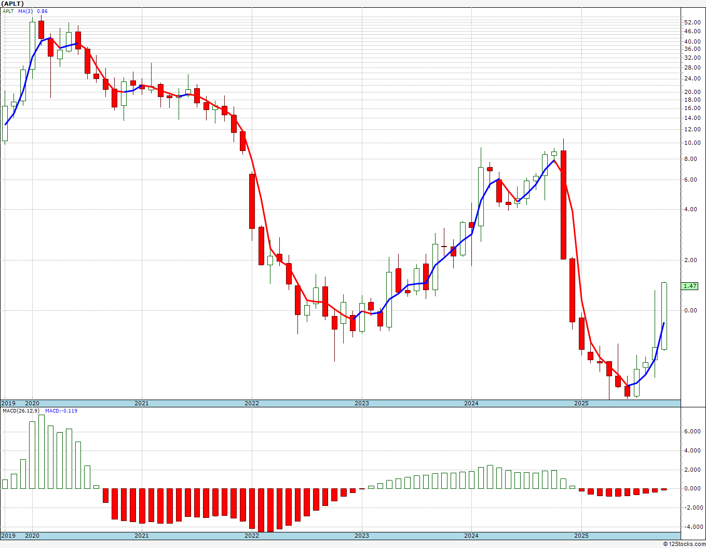Click the 14.00 price axis label
Screen dimensions: 706x548
coord(693,118)
